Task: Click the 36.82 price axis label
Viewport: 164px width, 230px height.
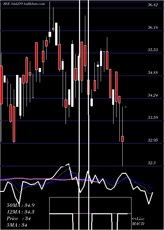Action: click(153, 5)
